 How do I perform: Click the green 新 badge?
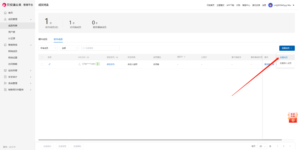click(x=98, y=64)
